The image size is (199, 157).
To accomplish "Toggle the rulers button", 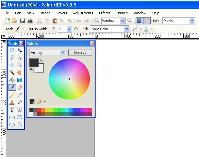I will 147,21.
